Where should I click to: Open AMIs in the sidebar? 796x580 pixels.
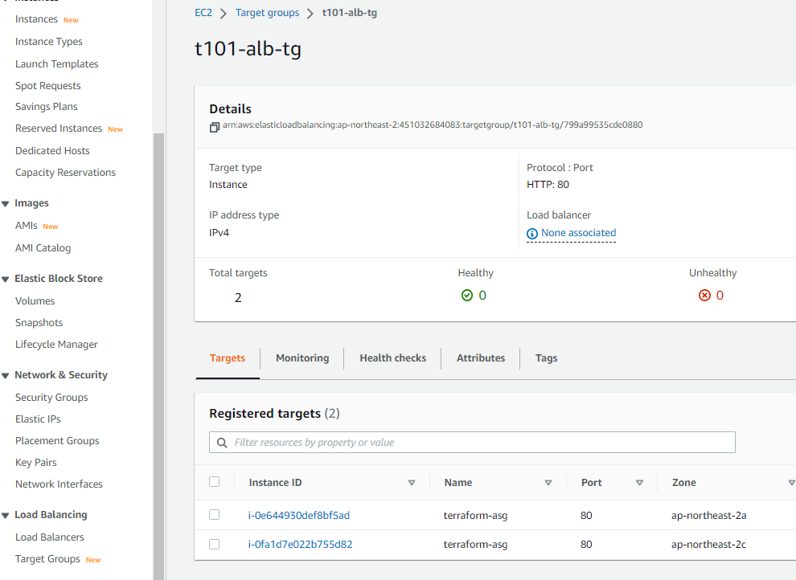click(x=27, y=225)
